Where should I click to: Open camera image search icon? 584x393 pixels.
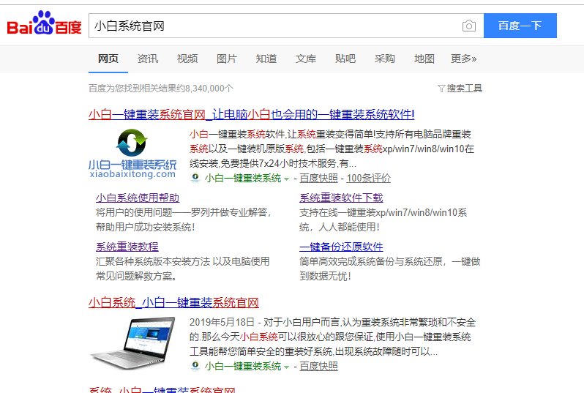coord(469,26)
